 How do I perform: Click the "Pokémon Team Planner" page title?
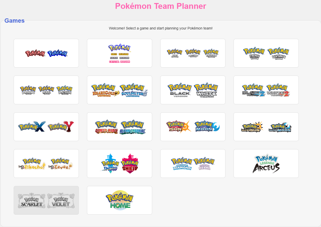161,6
